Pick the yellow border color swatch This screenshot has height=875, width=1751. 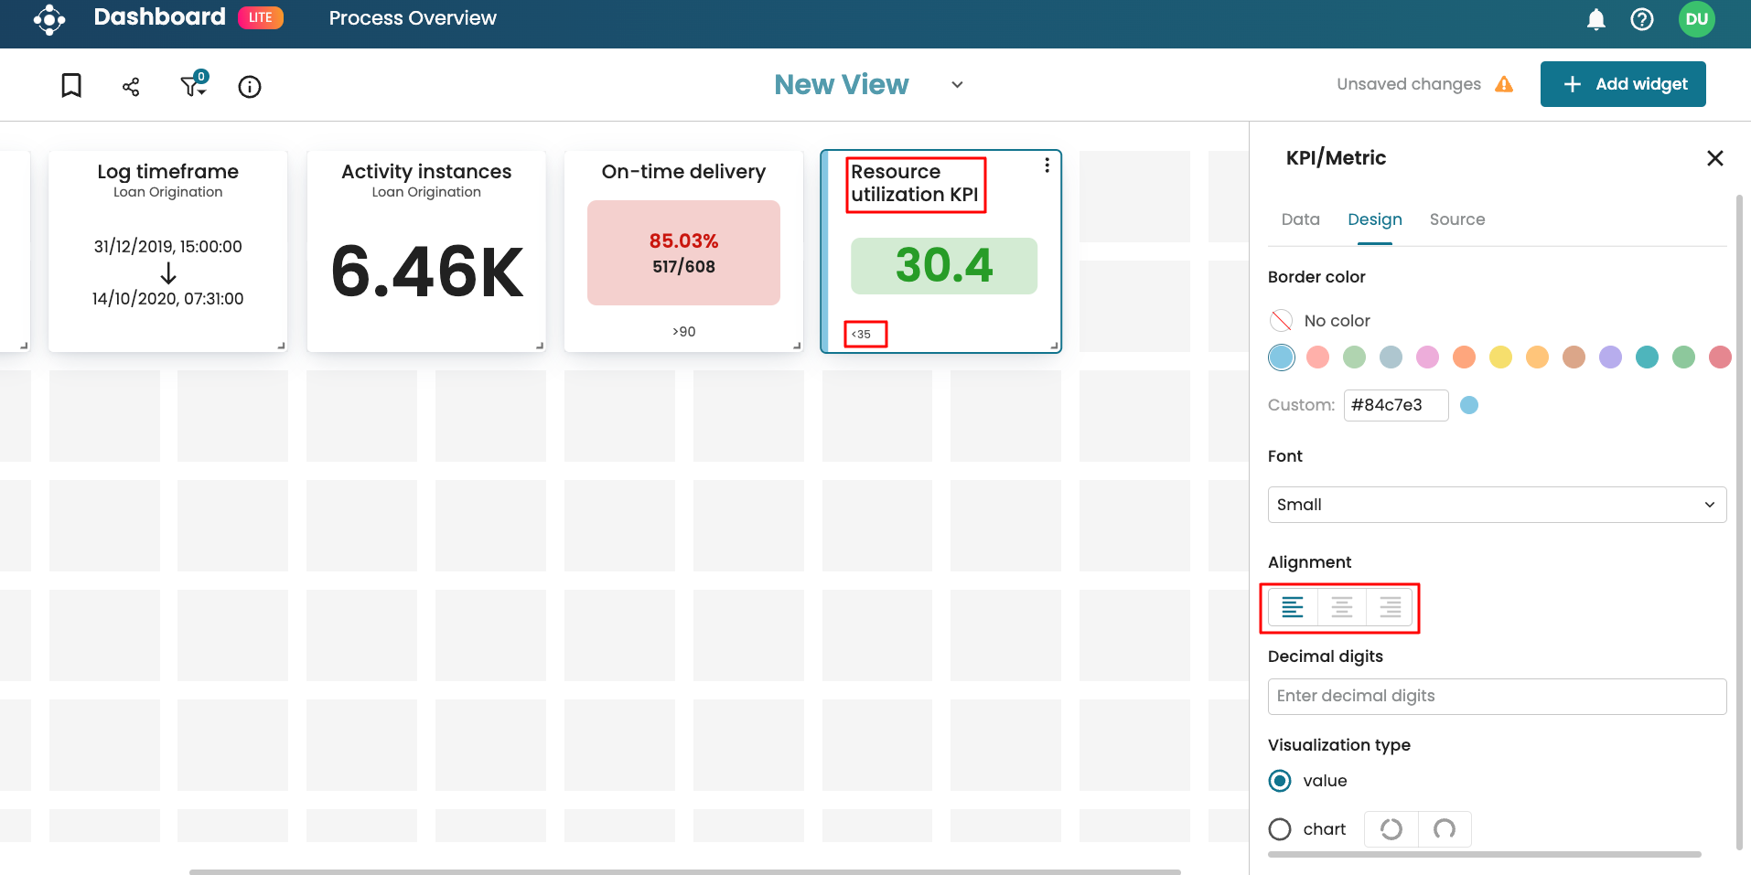point(1500,357)
